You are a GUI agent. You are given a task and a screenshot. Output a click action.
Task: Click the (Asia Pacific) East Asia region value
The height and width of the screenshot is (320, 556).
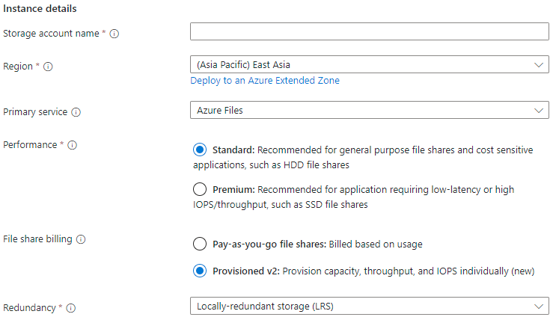click(248, 65)
